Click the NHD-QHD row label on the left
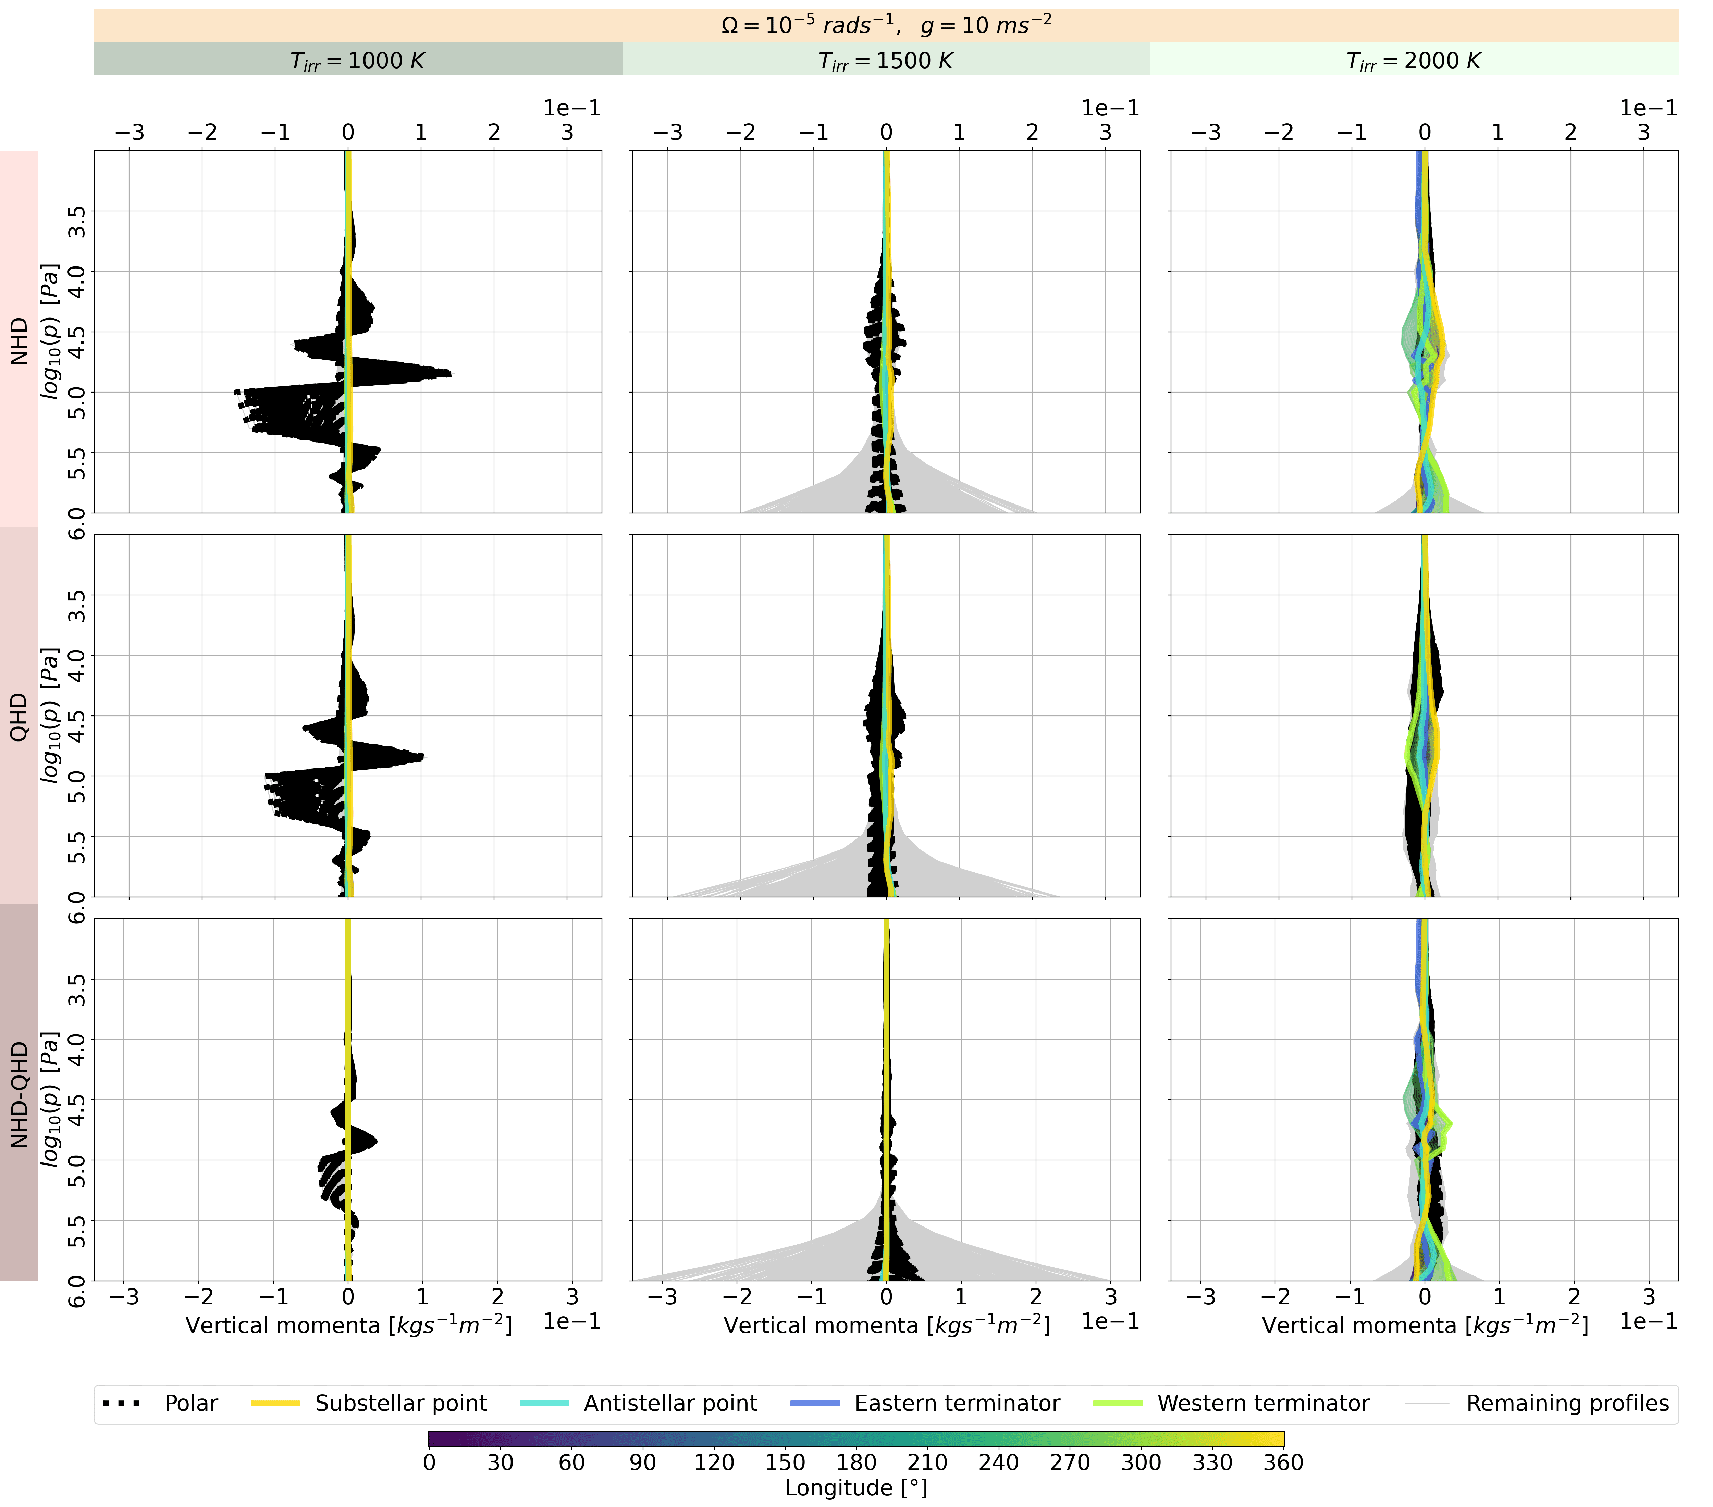This screenshot has width=1713, height=1507. point(19,1092)
